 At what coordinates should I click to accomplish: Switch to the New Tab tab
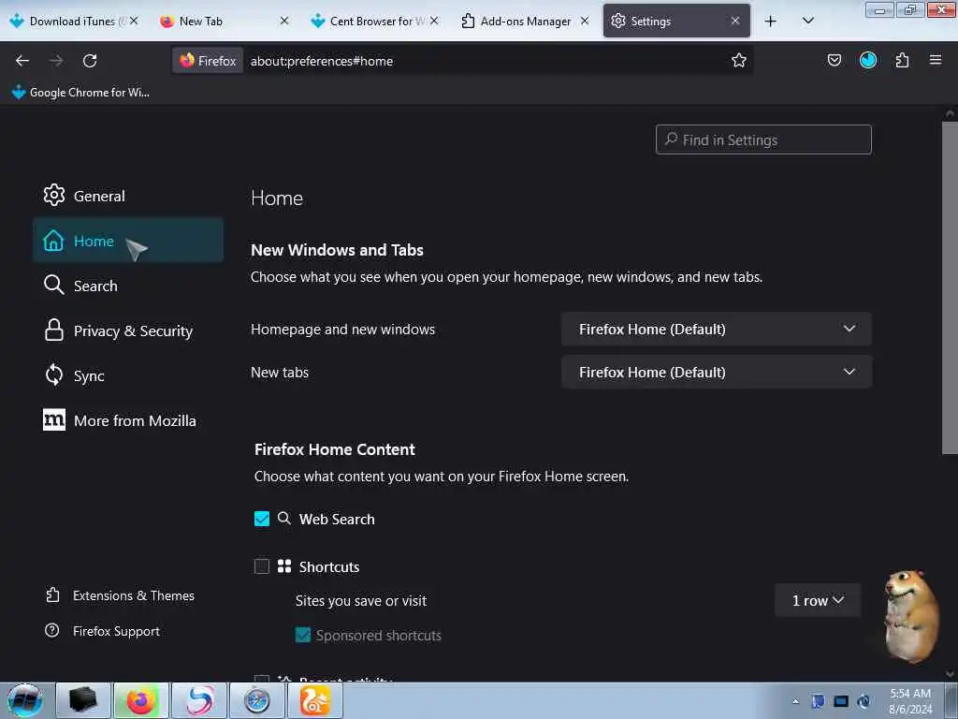pos(224,21)
